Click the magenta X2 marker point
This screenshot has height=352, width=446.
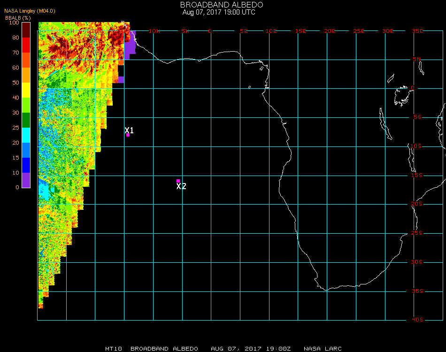(x=178, y=181)
